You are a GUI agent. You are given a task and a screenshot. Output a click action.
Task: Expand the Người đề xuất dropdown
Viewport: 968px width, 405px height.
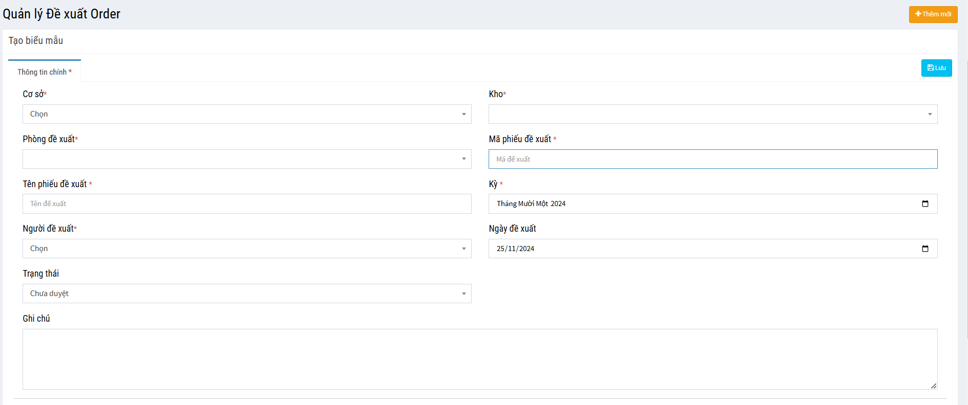(247, 249)
